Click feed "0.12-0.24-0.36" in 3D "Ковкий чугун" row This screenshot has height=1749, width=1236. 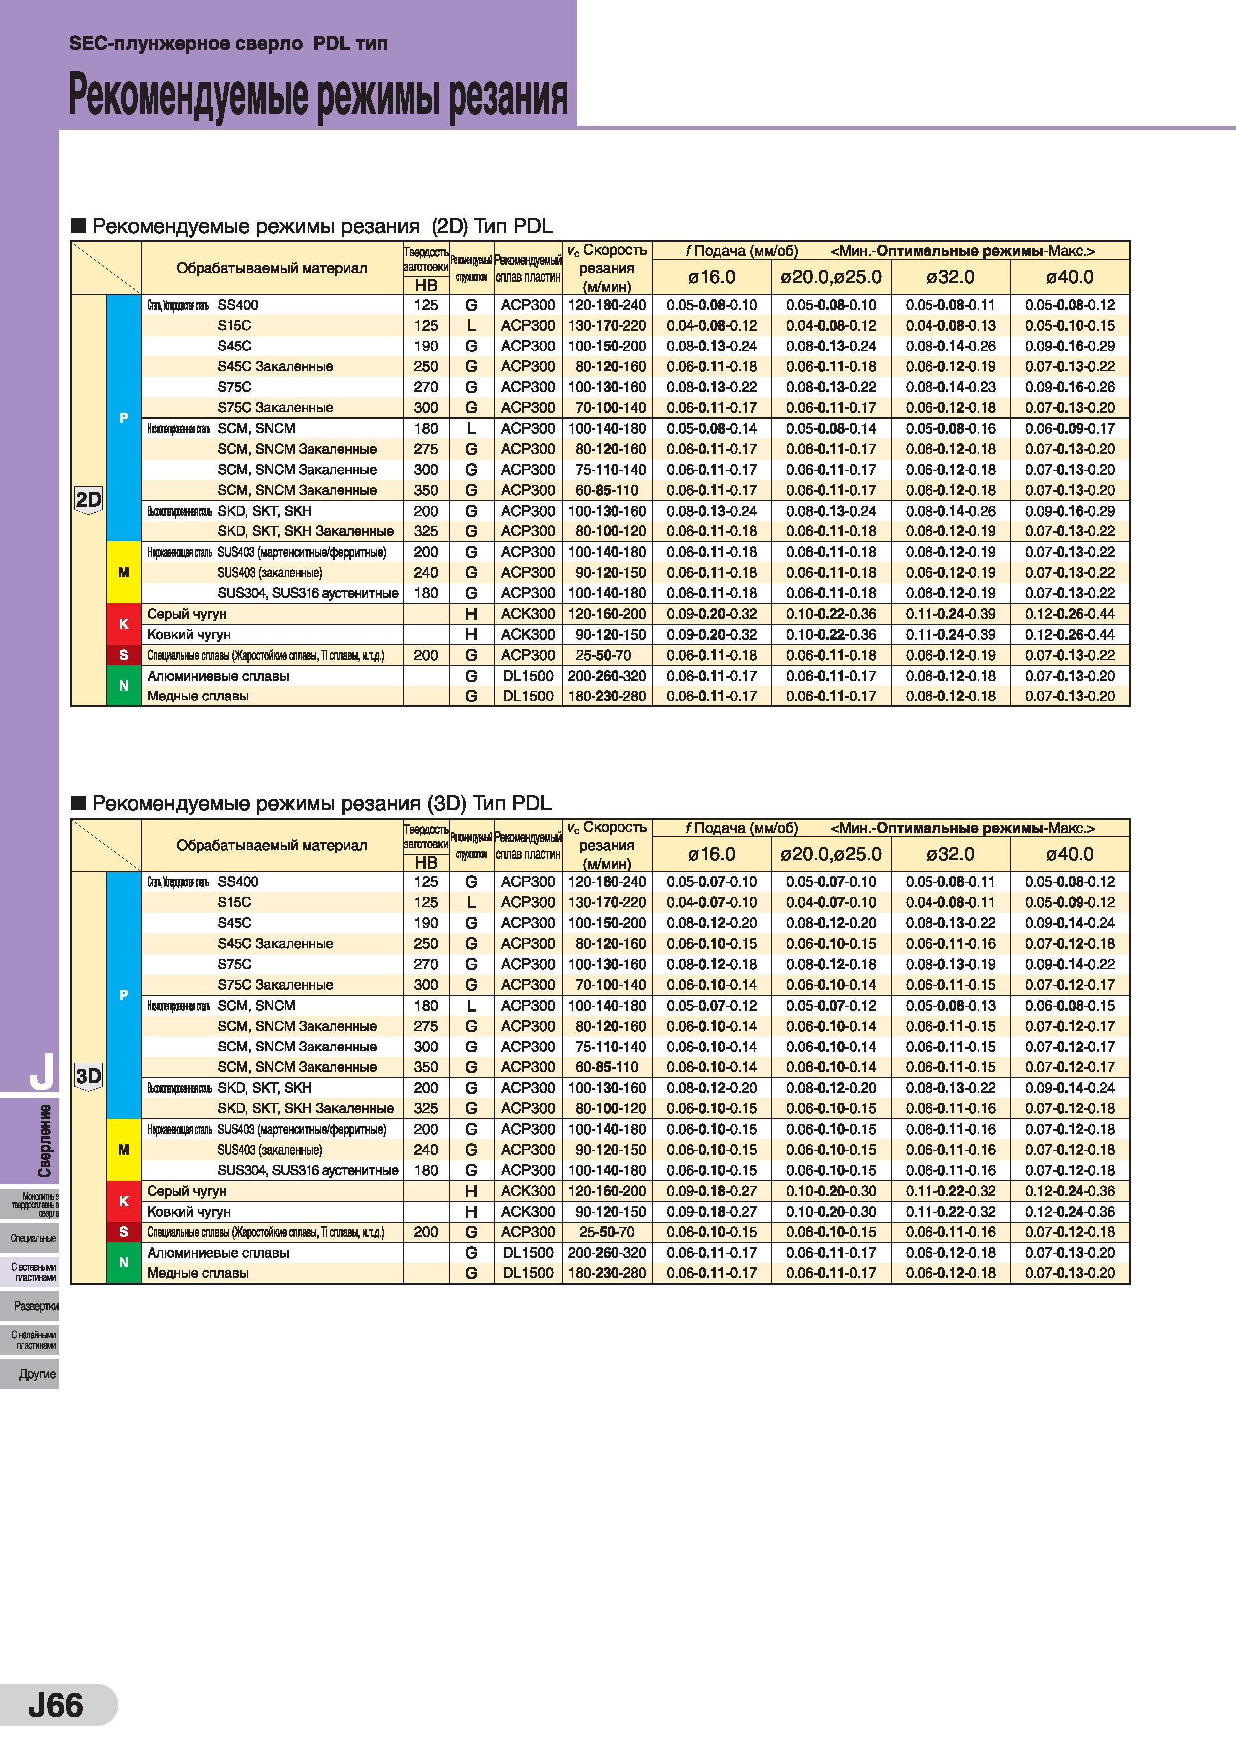(x=1070, y=1211)
